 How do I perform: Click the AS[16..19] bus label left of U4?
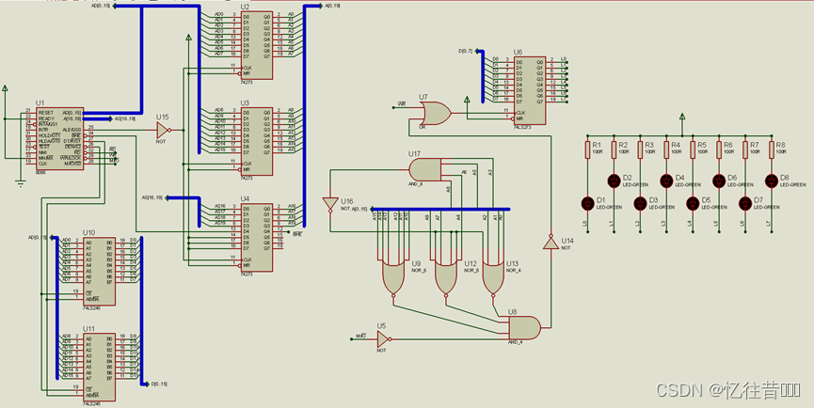152,197
